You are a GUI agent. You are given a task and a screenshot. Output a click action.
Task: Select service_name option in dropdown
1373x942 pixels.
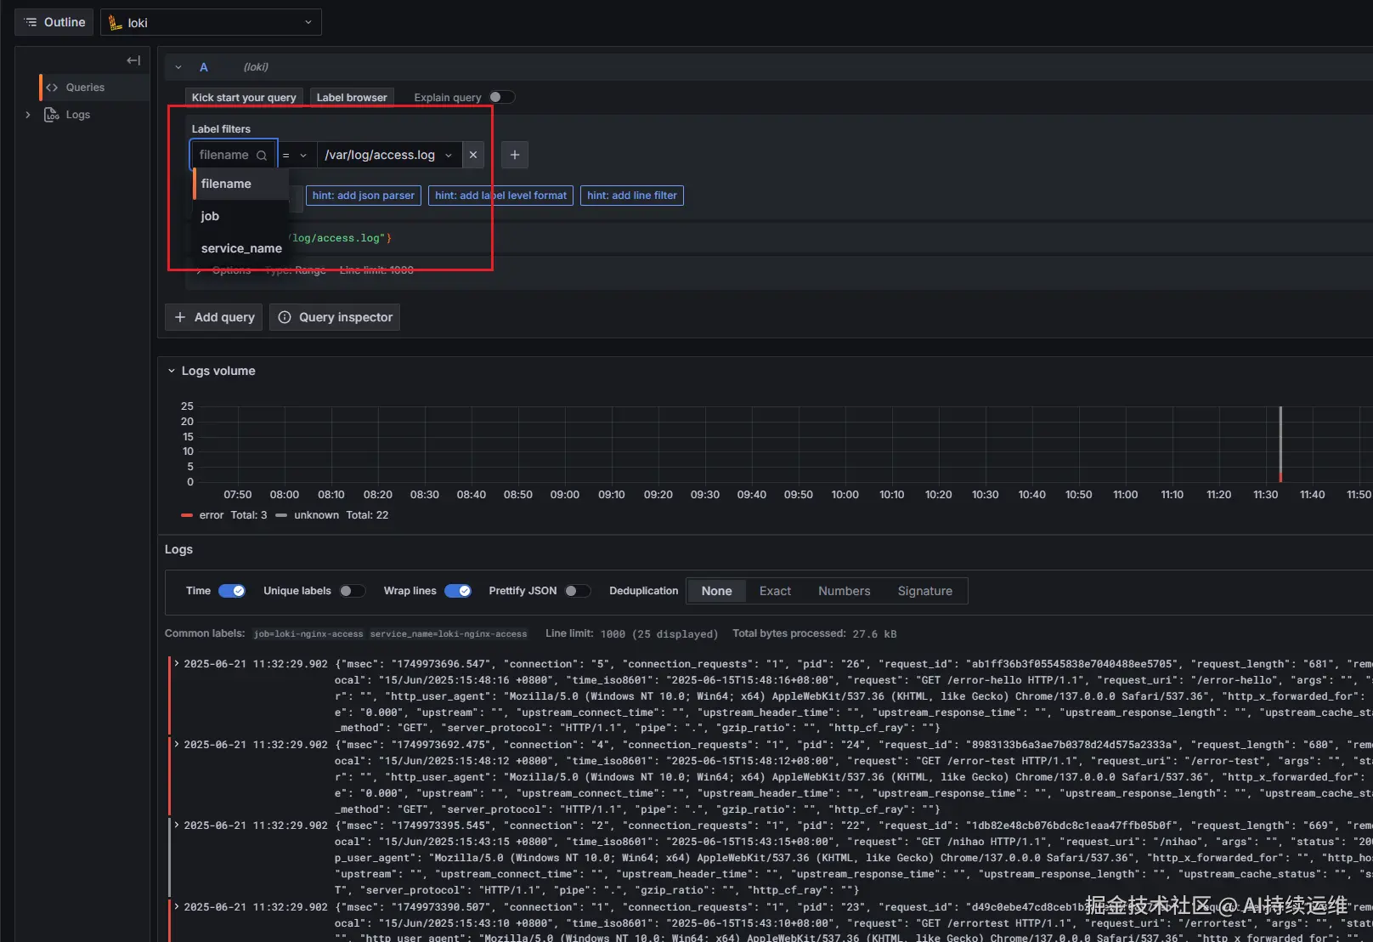point(241,248)
